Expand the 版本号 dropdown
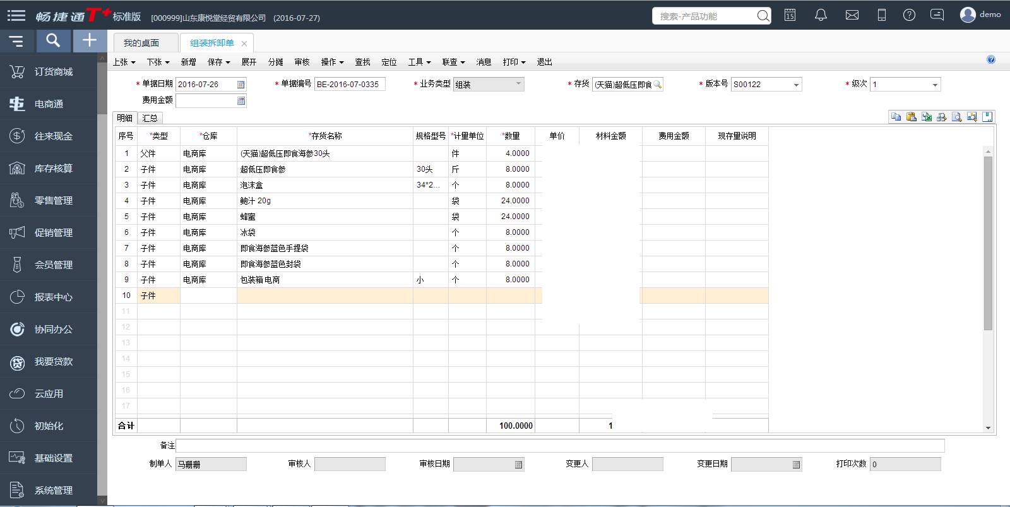 click(x=796, y=85)
